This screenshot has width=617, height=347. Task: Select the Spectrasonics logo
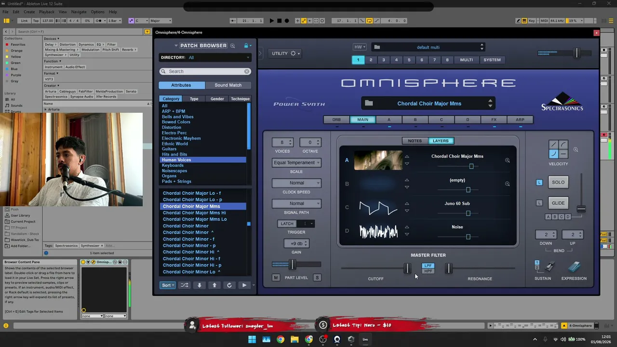(562, 101)
